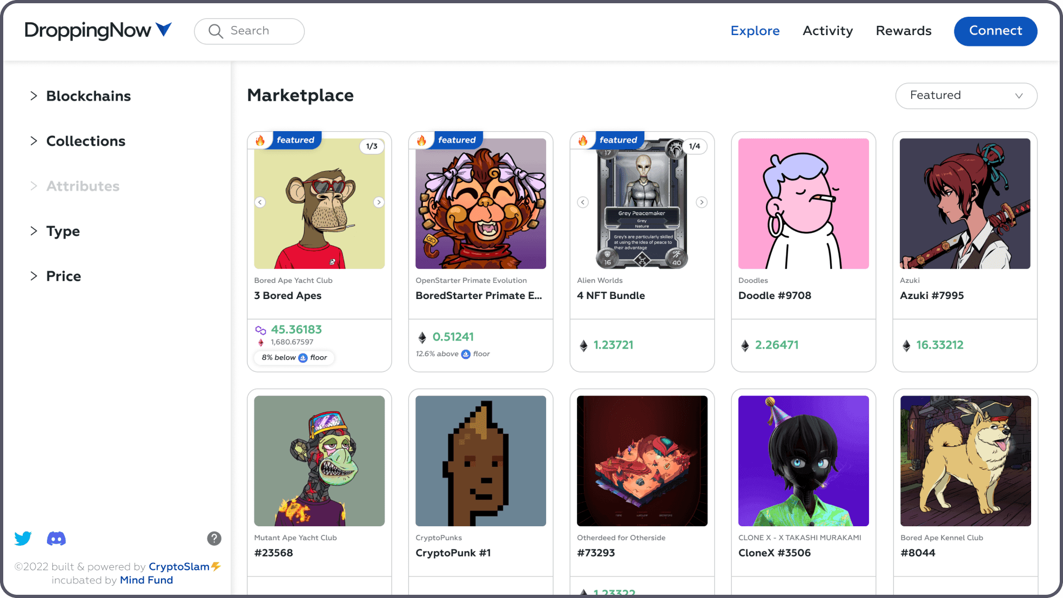Click the 4 NFT Bundle title
The height and width of the screenshot is (598, 1063).
[x=611, y=296]
